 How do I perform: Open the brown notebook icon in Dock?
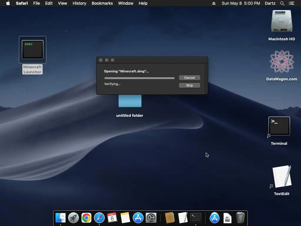tap(170, 218)
